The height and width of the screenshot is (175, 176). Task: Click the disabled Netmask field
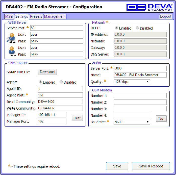[140, 41]
